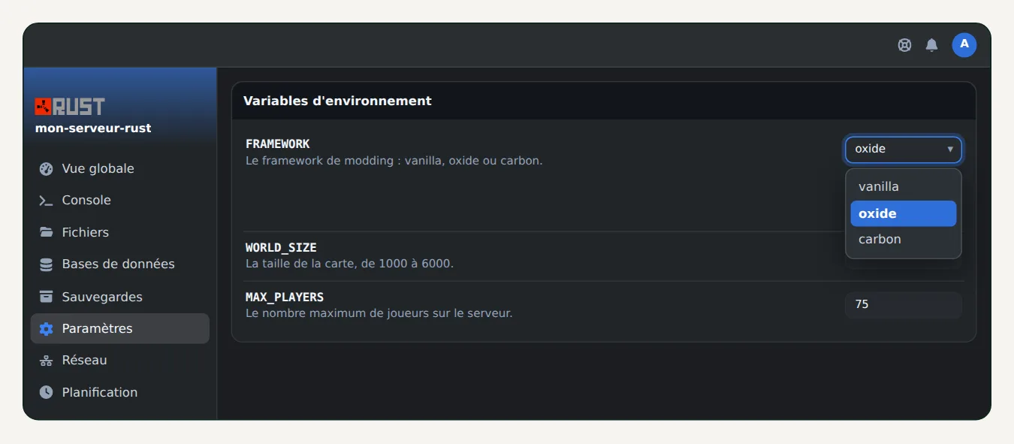This screenshot has height=444, width=1014.
Task: Click the Console prompt icon
Action: coord(47,201)
